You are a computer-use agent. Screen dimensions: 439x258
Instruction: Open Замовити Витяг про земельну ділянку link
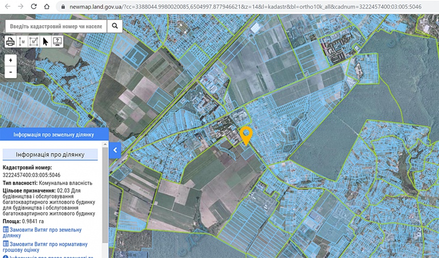coord(42,233)
